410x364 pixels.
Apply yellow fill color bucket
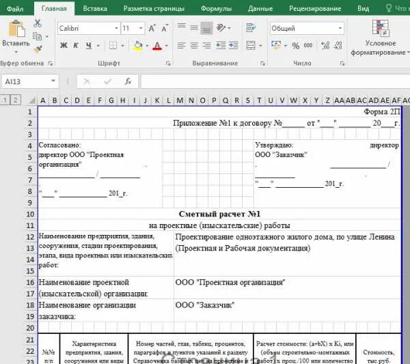[138, 46]
